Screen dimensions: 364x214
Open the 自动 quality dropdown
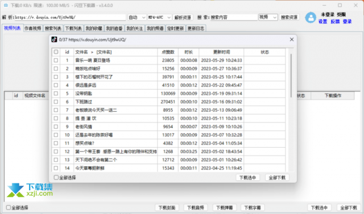tap(136, 18)
